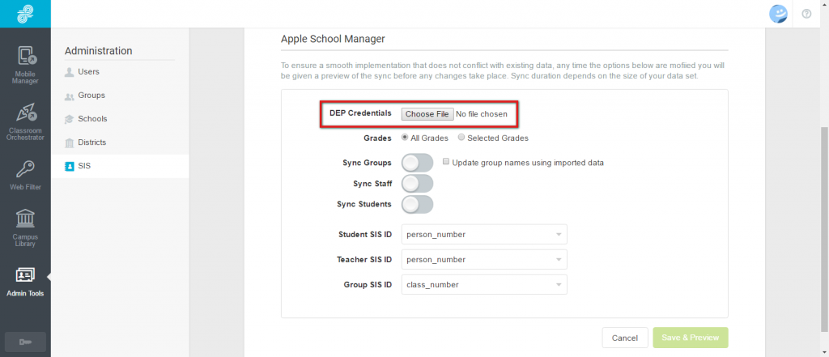Click the Apple School Manager heading
829x357 pixels.
pyautogui.click(x=333, y=39)
